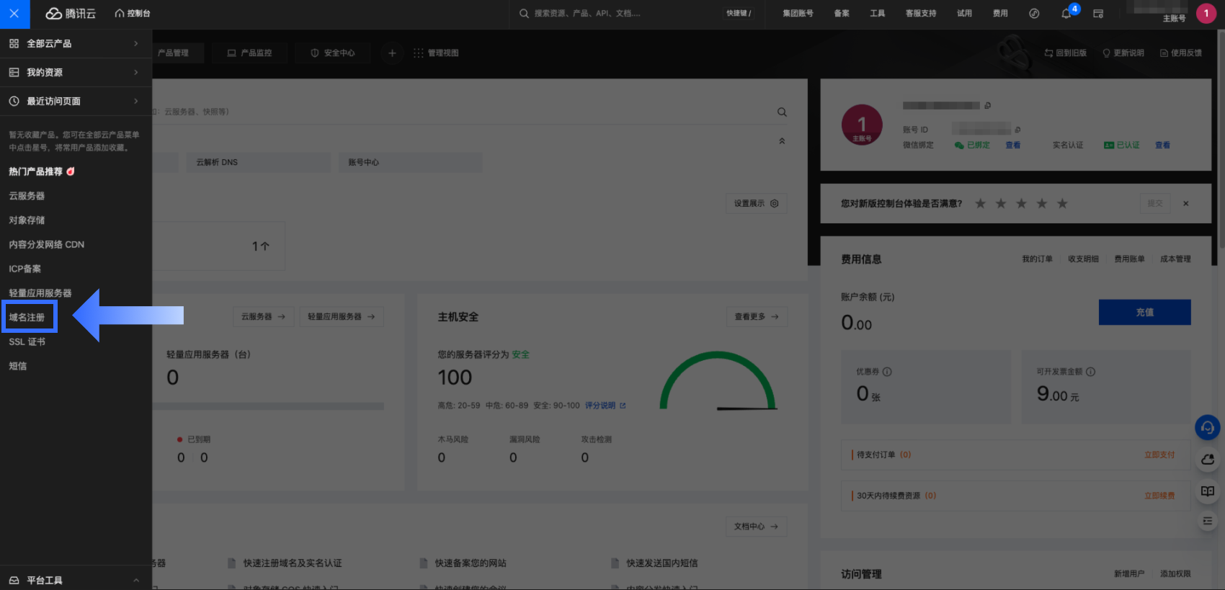Image resolution: width=1225 pixels, height=590 pixels.
Task: Open 成本管理
Action: click(x=1175, y=259)
